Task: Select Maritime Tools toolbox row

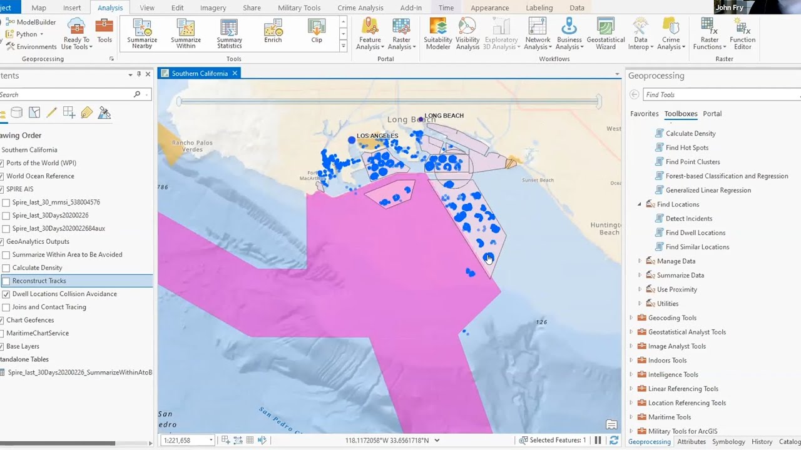Action: pos(670,417)
